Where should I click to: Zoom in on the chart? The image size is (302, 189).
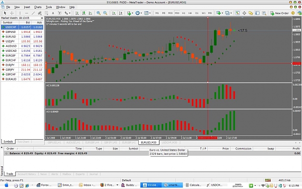pos(99,13)
